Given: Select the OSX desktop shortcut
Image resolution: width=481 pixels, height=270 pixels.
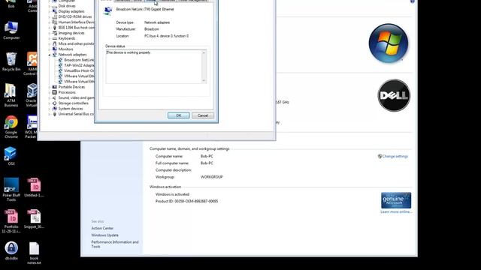Looking at the screenshot, I should (11, 156).
